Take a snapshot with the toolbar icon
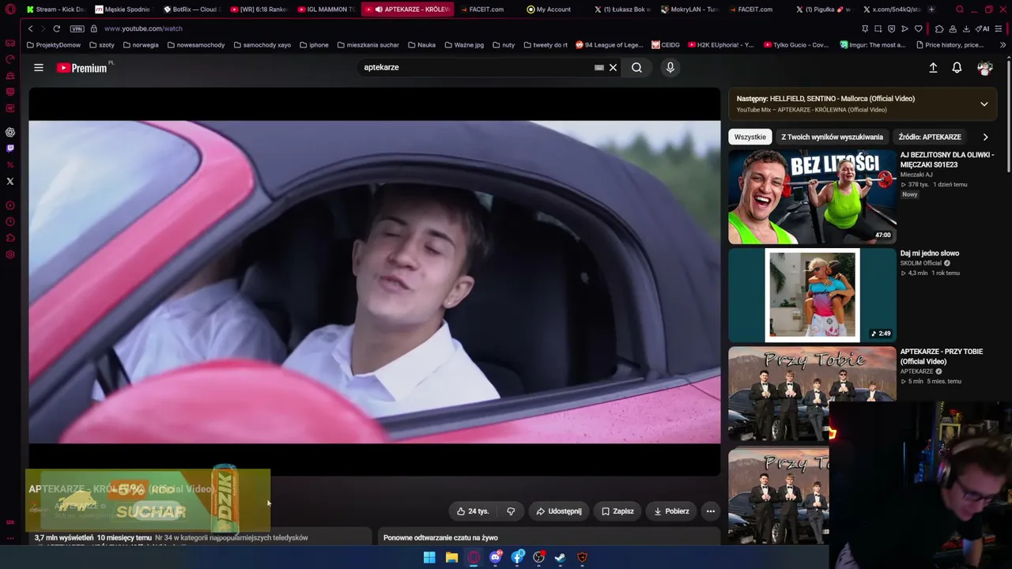This screenshot has width=1012, height=569. click(x=878, y=28)
